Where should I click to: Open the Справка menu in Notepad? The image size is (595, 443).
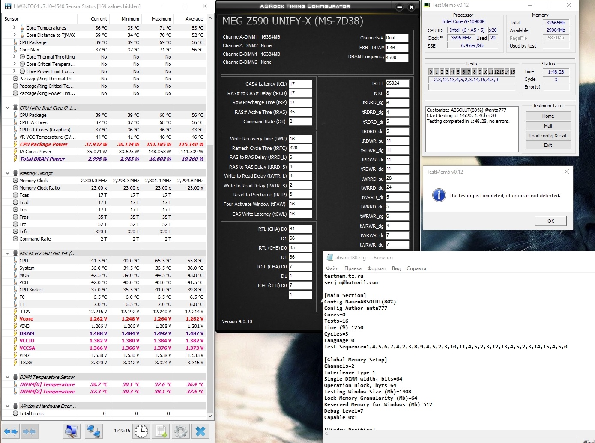[416, 268]
